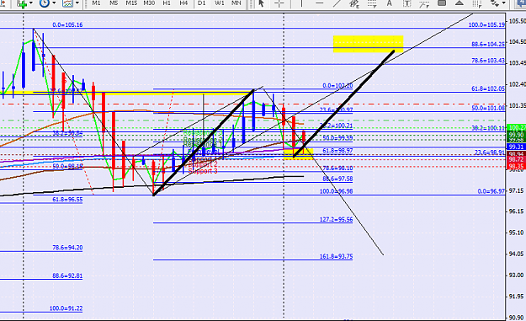Expand the dropdown arrow beside the clock icon

pyautogui.click(x=54, y=3)
